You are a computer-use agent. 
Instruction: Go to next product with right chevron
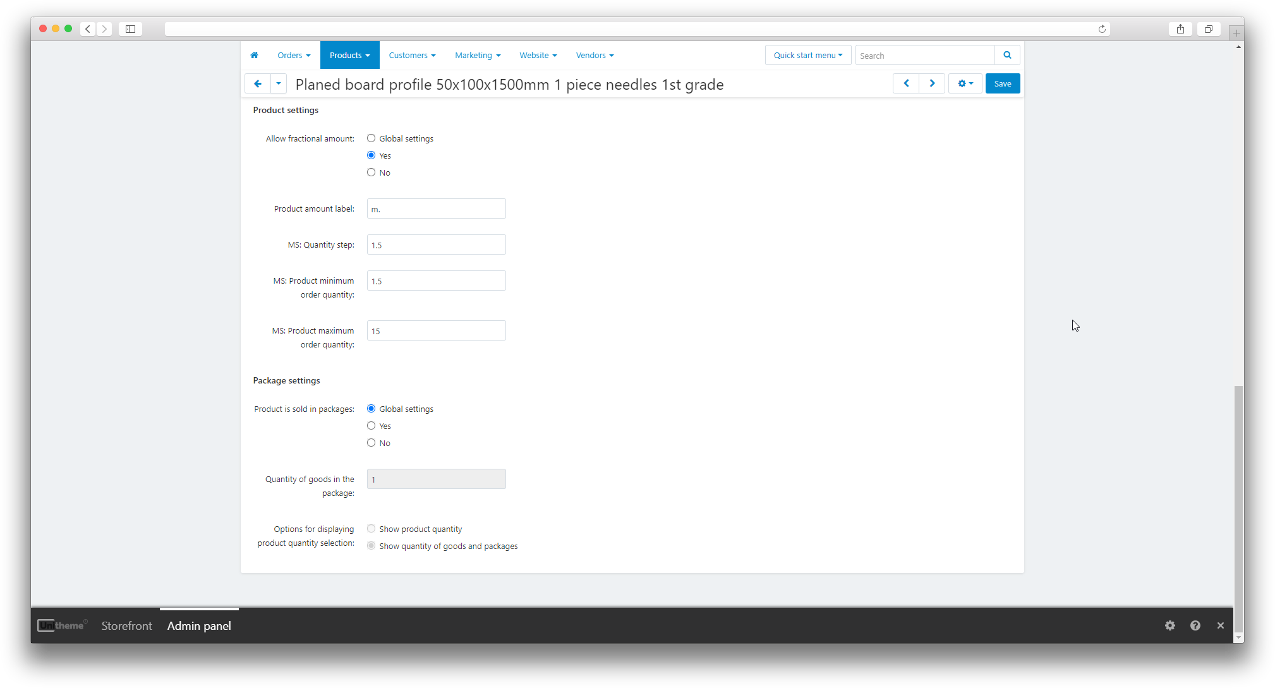932,83
